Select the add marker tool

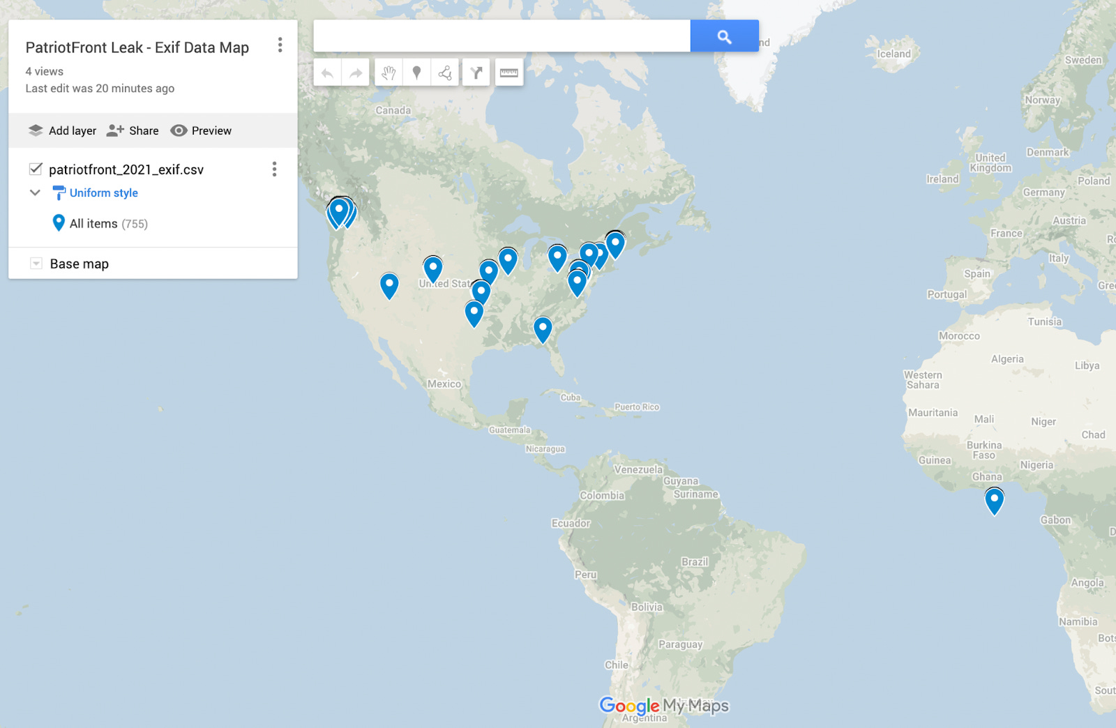[416, 73]
